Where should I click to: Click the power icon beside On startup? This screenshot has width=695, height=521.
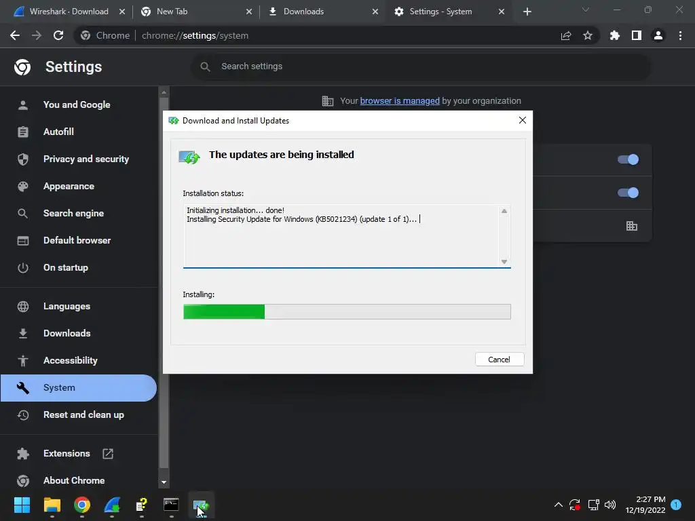tap(23, 267)
